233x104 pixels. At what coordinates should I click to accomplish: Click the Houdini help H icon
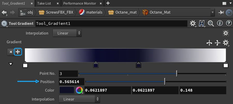click(202, 24)
